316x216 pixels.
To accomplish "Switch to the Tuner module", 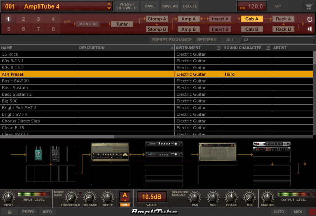I will click(x=122, y=24).
